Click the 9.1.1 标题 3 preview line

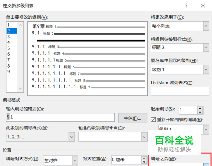89,47
